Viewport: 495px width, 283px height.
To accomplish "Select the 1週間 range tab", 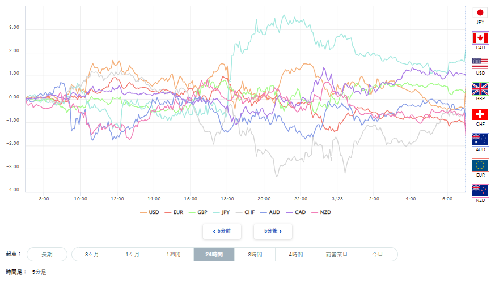I will coord(174,254).
